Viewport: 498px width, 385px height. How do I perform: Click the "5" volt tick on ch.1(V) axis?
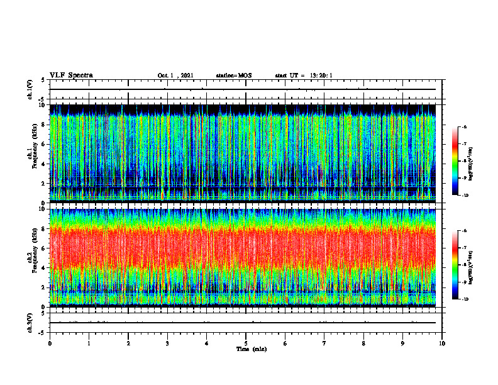coord(43,80)
